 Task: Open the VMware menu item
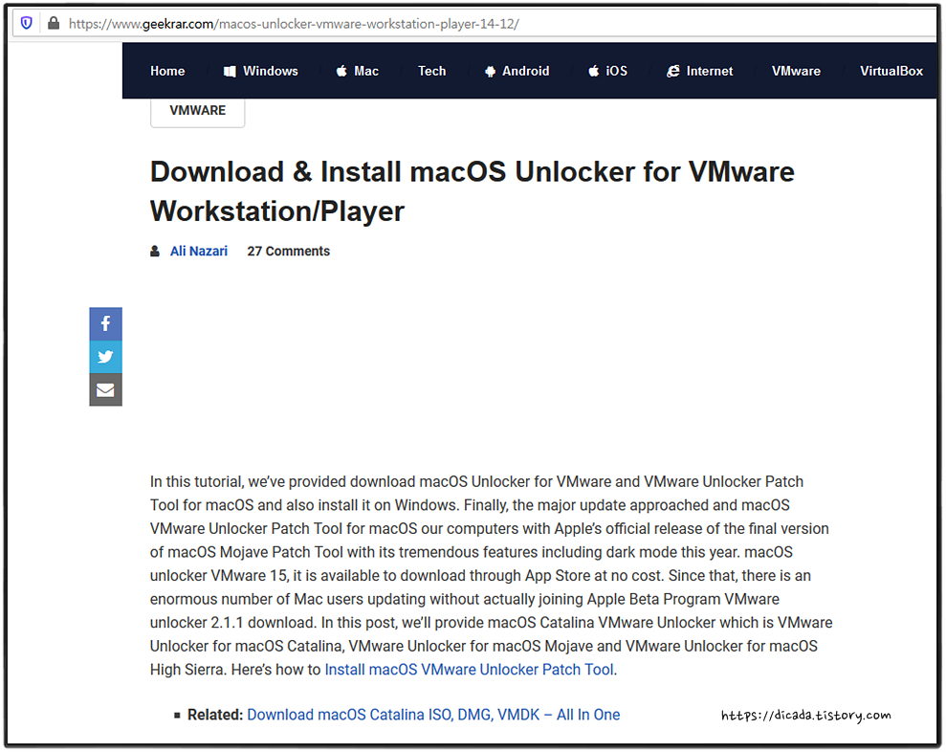pyautogui.click(x=796, y=71)
